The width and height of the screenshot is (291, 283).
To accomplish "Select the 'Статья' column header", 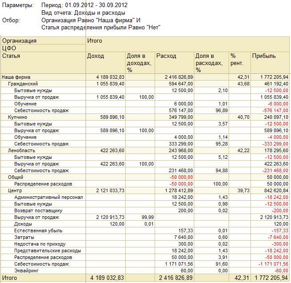I will [x=43, y=63].
